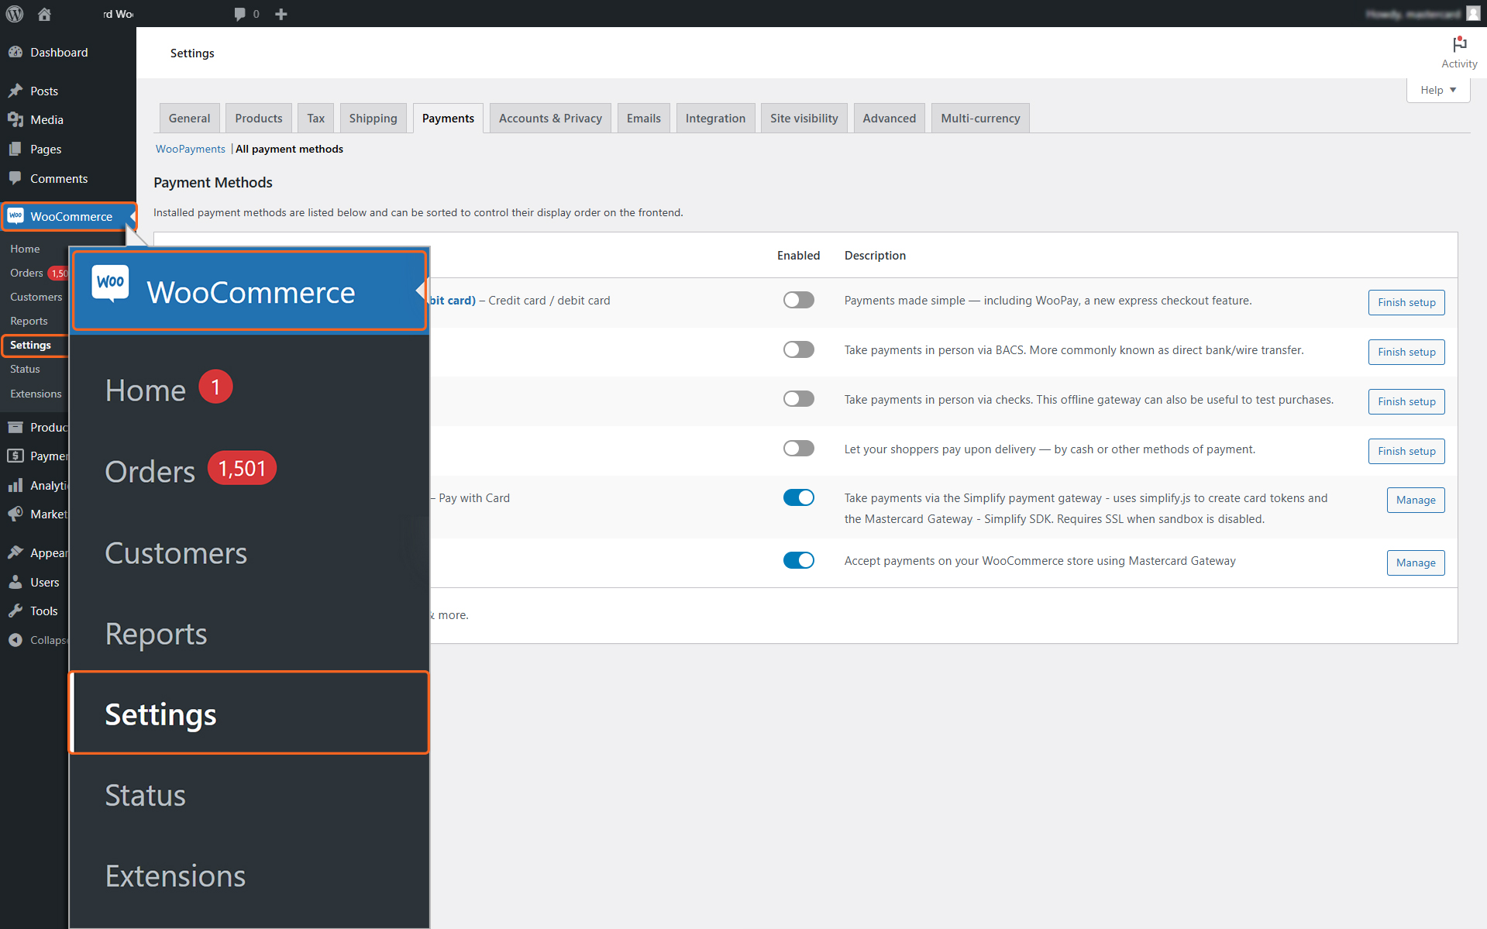This screenshot has height=929, width=1487.
Task: Click the WordPress logo icon
Action: tap(15, 14)
